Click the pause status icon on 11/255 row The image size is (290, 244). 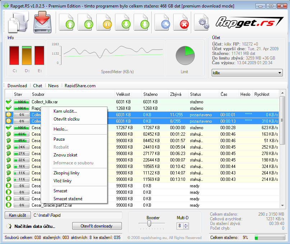click(9, 114)
